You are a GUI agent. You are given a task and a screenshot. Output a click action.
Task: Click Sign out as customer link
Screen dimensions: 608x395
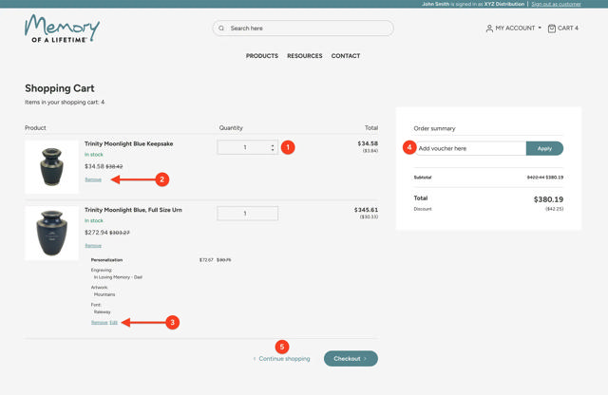[556, 4]
